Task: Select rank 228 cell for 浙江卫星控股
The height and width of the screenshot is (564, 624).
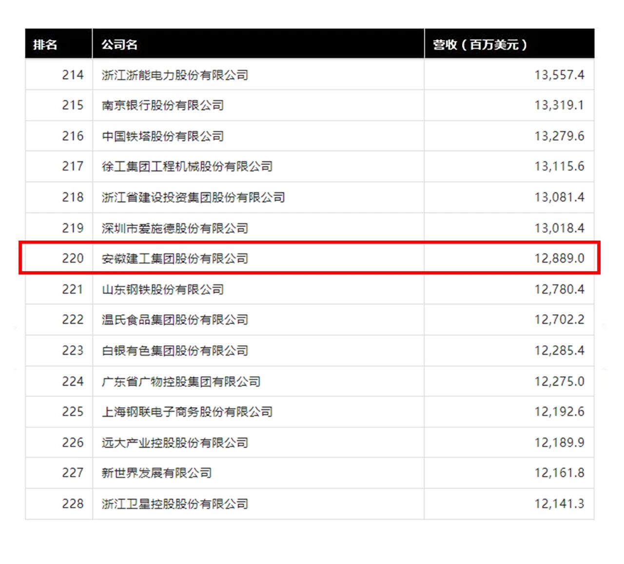Action: pos(73,504)
